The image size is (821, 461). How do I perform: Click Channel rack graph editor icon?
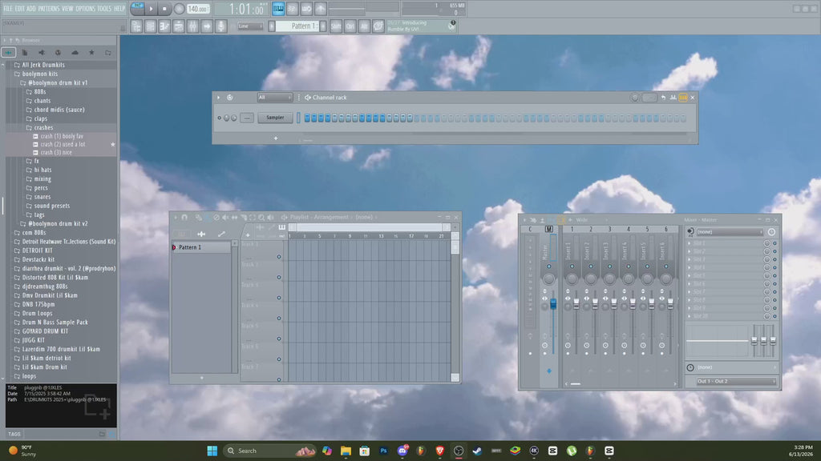[673, 97]
